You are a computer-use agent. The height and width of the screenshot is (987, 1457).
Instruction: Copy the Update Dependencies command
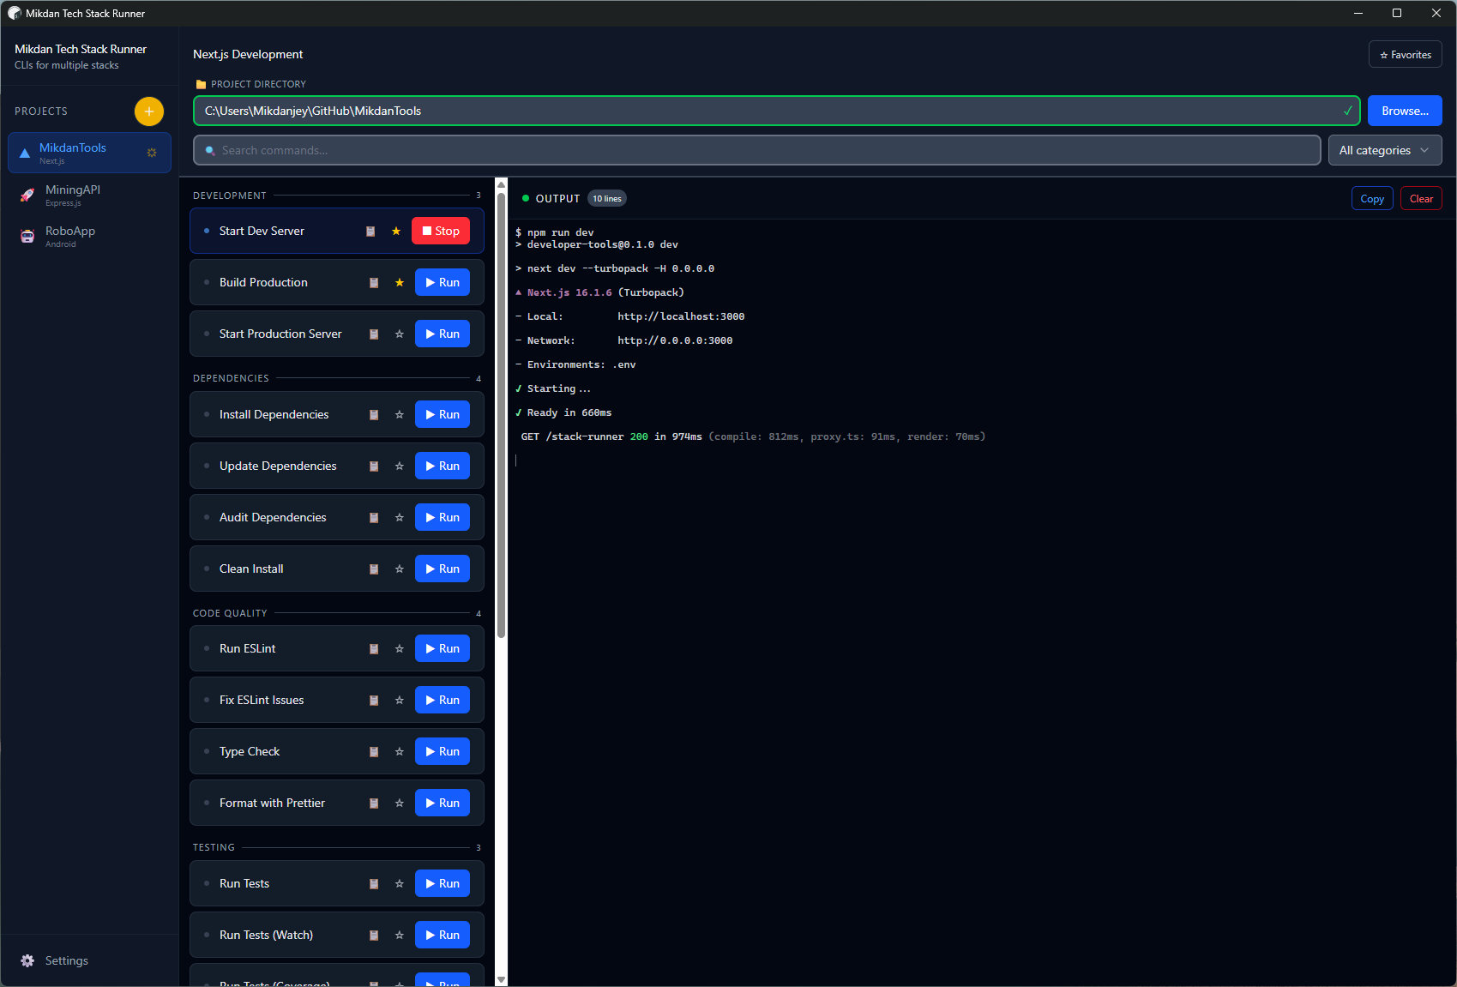374,466
